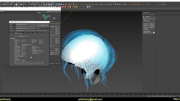Open the GI mode dropdown
The image size is (180, 101).
(x=26, y=45)
